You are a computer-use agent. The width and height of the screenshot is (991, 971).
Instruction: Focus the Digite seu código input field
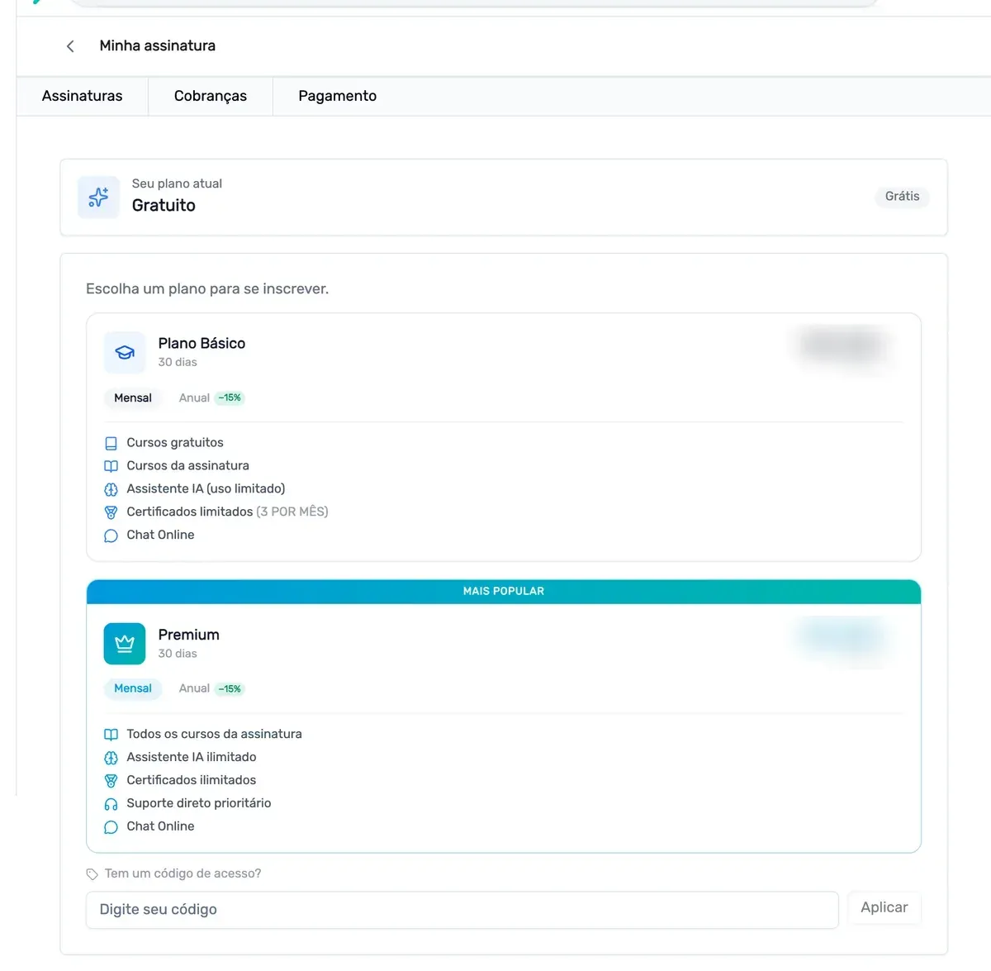[x=462, y=910]
